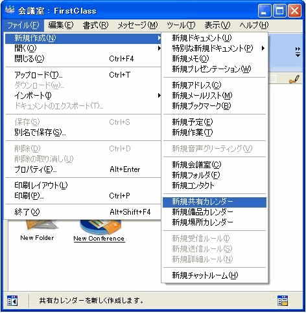Open the 編集(E) menu
Viewport: 306px width, 313px height.
tap(61, 25)
